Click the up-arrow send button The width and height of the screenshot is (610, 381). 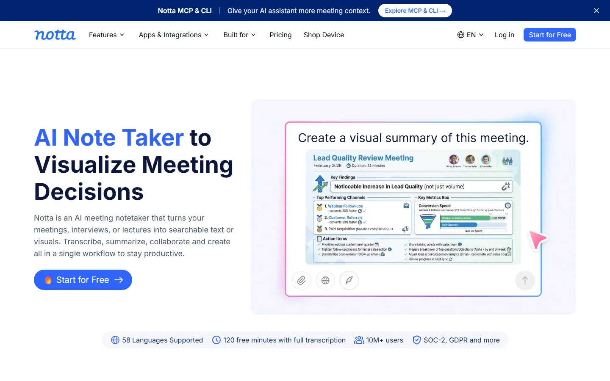tap(525, 280)
